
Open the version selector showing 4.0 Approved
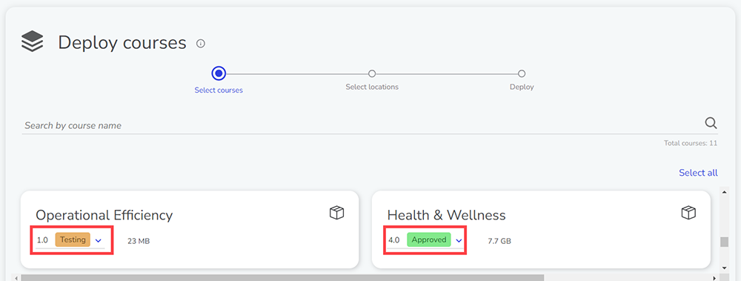point(425,240)
